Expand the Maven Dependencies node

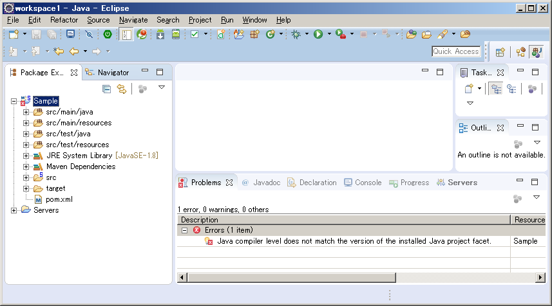tap(26, 166)
